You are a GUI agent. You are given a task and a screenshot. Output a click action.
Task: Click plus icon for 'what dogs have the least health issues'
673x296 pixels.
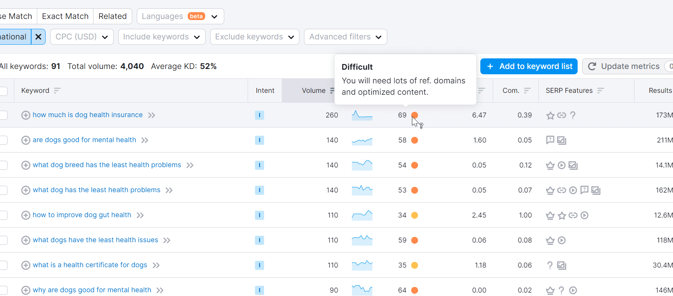click(x=26, y=240)
